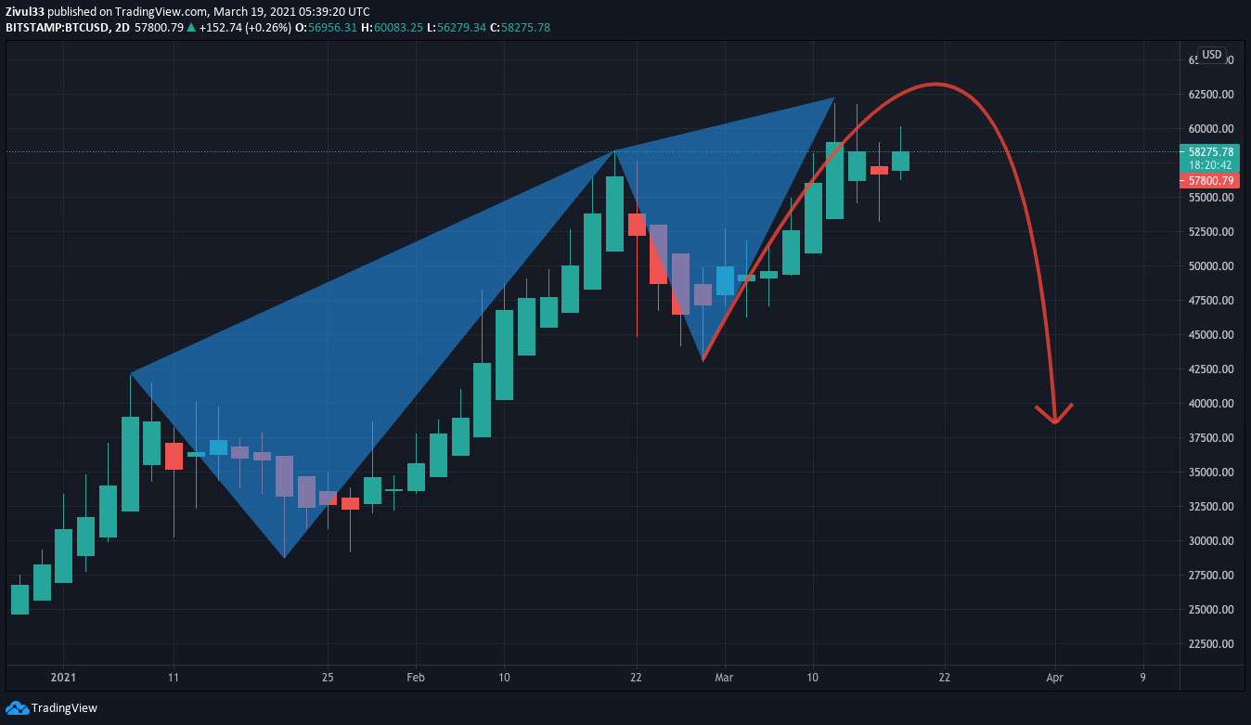This screenshot has height=725, width=1251.
Task: Click the Mar label on time axis
Action: [724, 678]
